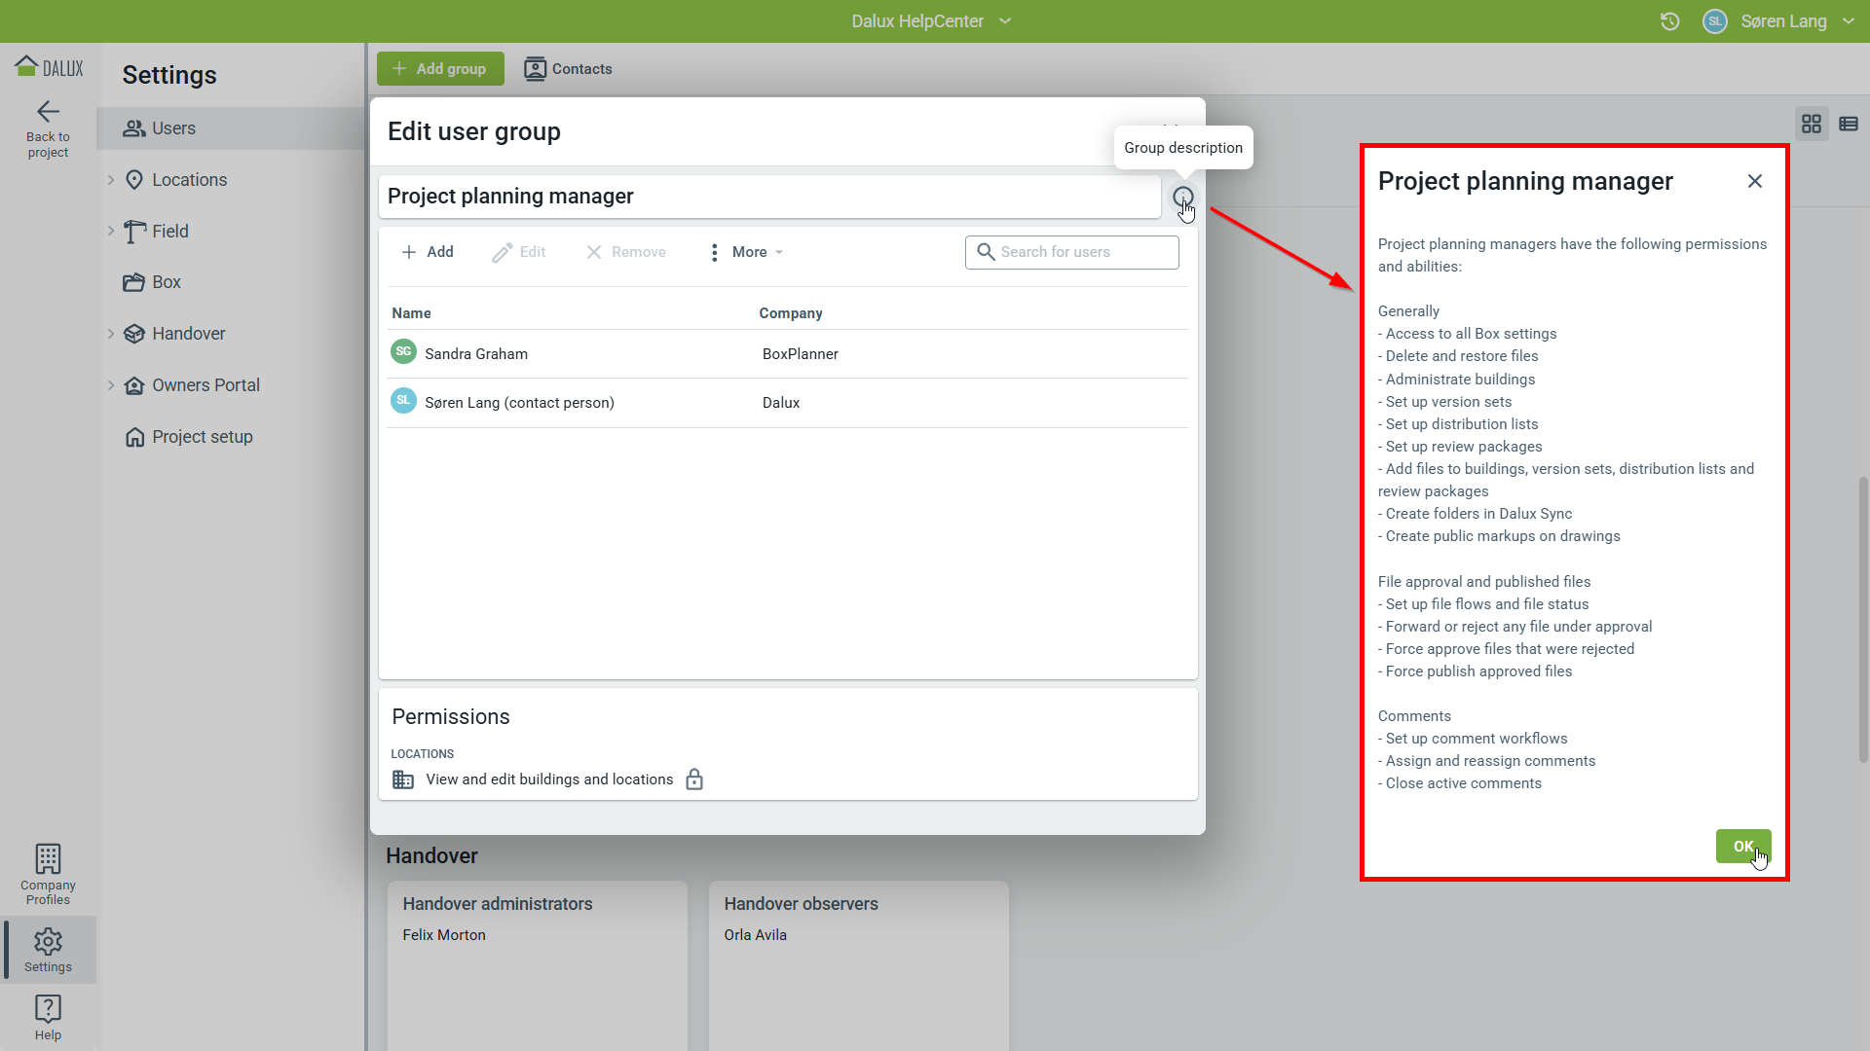Open the More dropdown menu
1870x1051 pixels.
point(747,252)
